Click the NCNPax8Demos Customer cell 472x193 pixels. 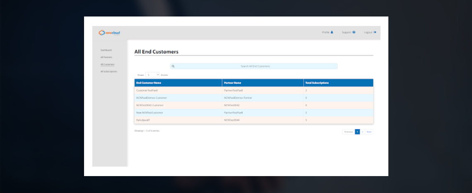[x=178, y=98]
